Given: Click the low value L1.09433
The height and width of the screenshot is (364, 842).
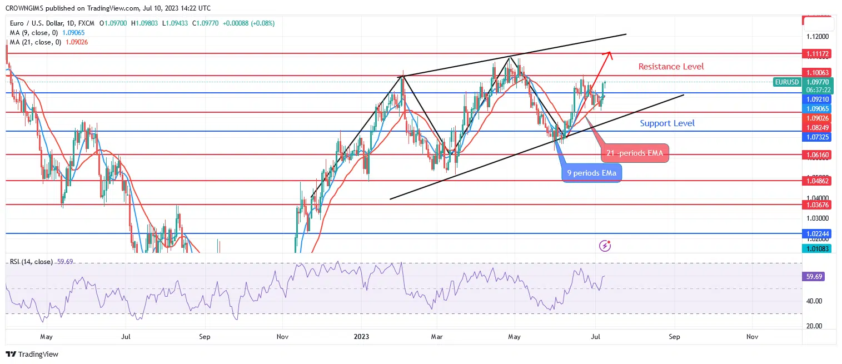Looking at the screenshot, I should 175,23.
